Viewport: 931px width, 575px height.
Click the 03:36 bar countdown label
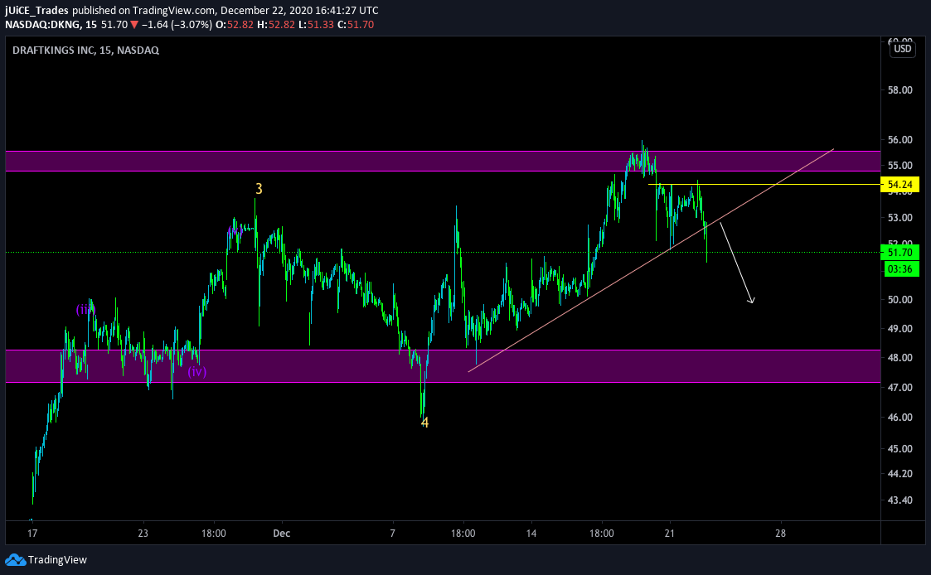[x=900, y=268]
